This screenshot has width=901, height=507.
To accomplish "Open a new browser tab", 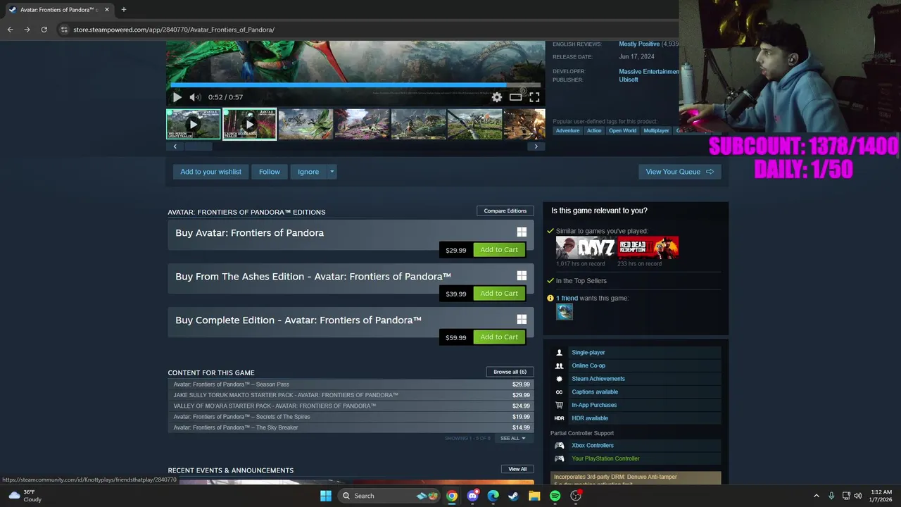I will [123, 9].
